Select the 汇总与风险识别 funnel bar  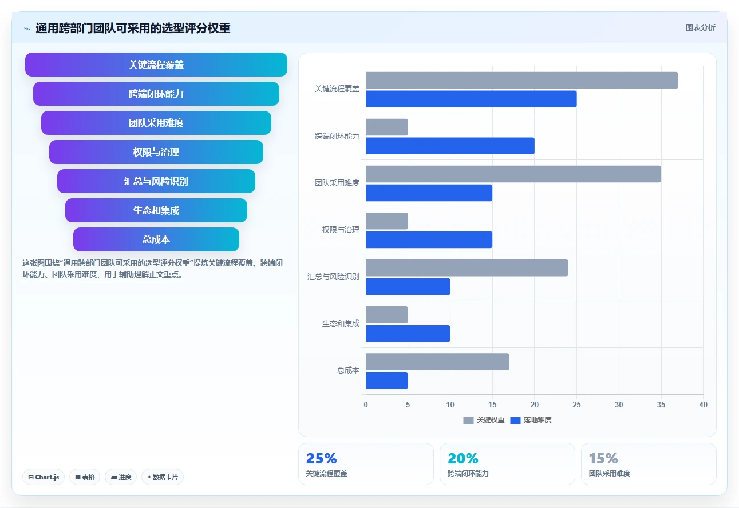click(156, 181)
